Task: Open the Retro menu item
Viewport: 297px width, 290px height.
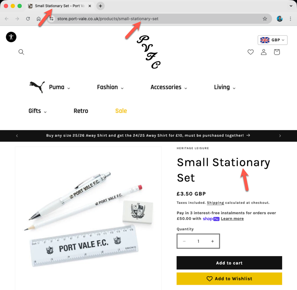Action: [81, 111]
